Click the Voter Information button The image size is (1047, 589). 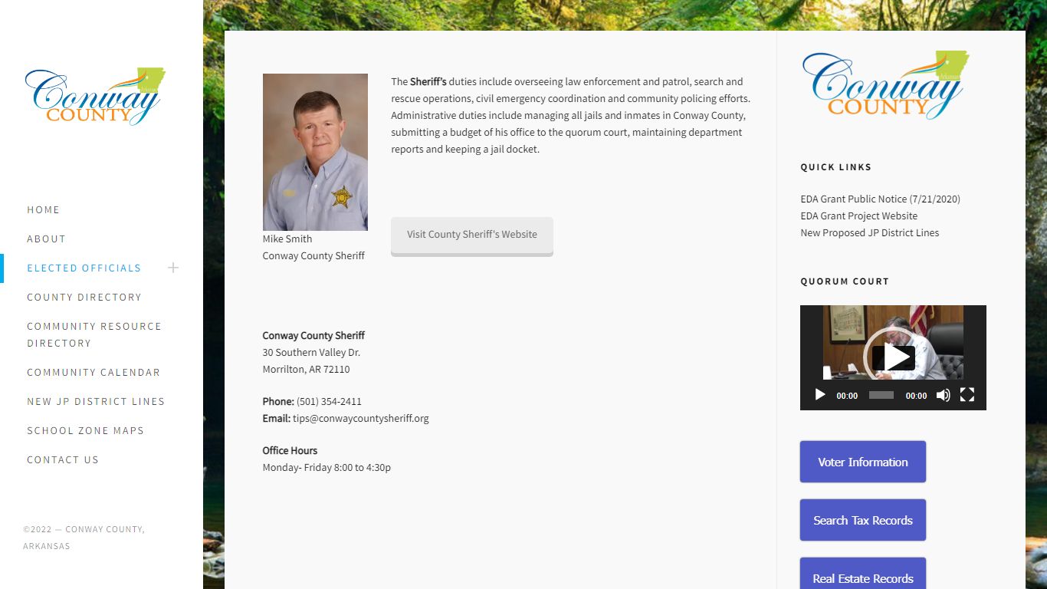(863, 462)
